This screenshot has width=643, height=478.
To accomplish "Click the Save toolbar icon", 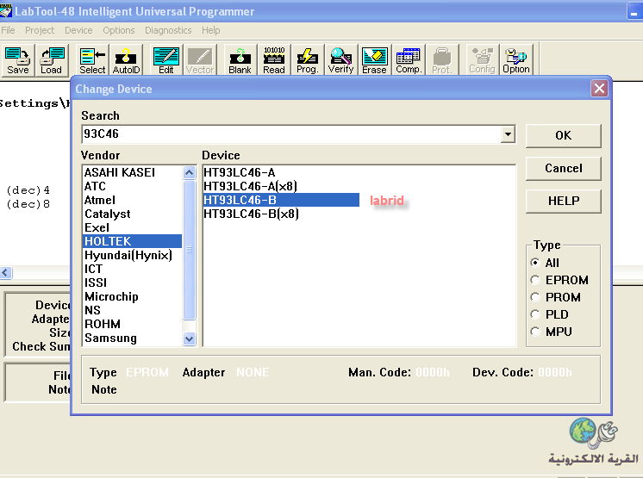I will [17, 59].
